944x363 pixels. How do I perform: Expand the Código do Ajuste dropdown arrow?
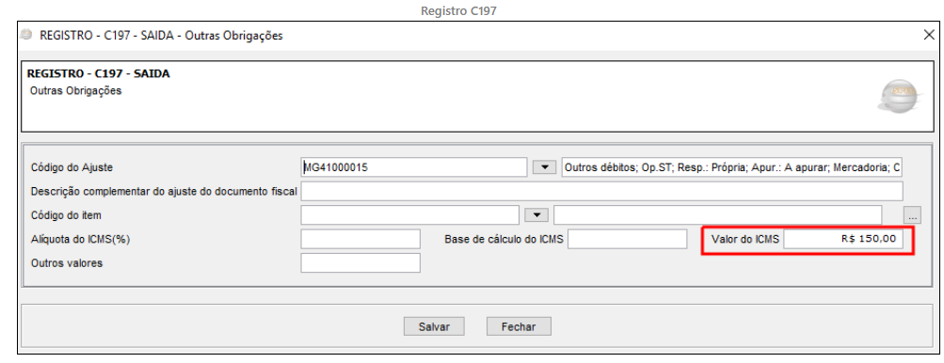[x=544, y=167]
